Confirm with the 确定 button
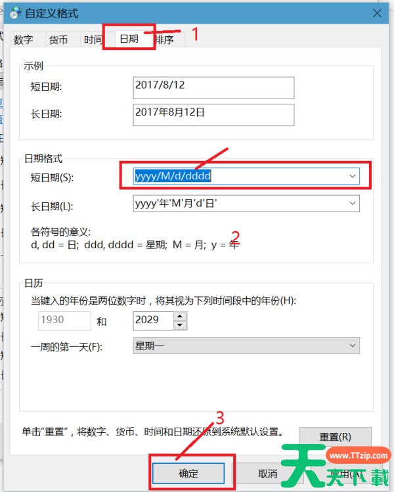This screenshot has width=394, height=492. 188,473
